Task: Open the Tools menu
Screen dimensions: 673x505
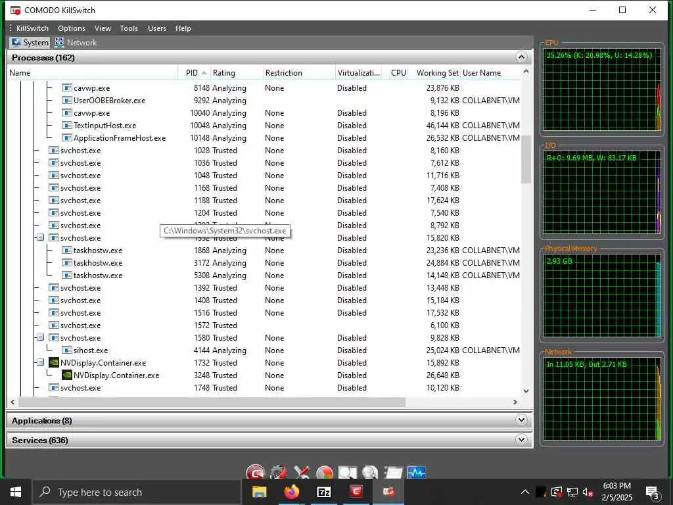Action: click(x=129, y=28)
